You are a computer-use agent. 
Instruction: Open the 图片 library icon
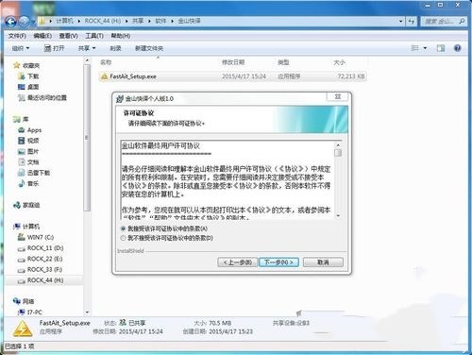[x=22, y=151]
